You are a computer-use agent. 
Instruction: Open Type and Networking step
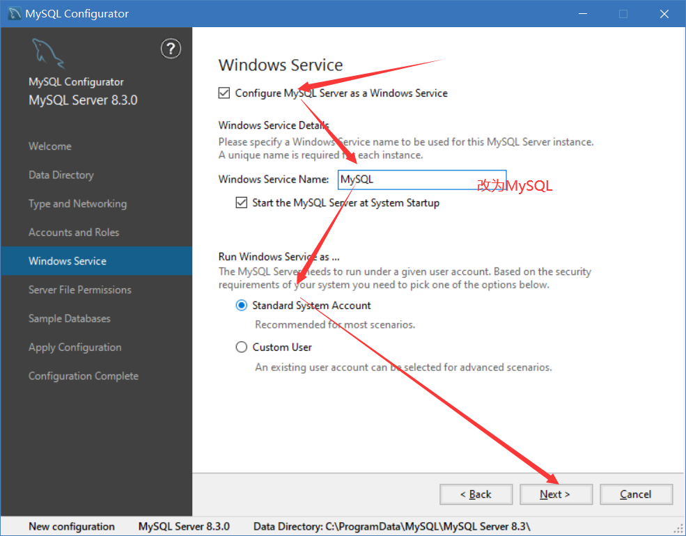pyautogui.click(x=77, y=204)
